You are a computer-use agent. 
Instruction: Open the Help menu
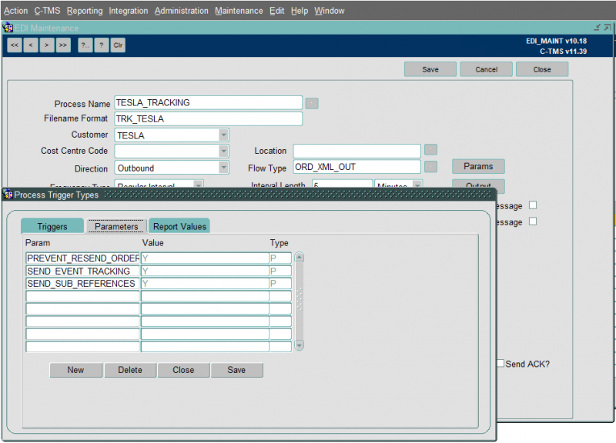click(x=300, y=11)
